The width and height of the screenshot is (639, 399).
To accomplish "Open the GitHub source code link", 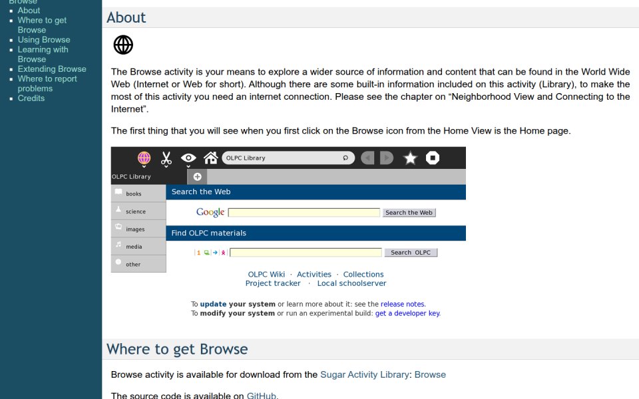I will 261,396.
